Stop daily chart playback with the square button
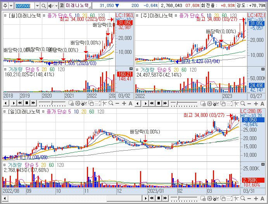The image size is (268, 204). [159, 198]
